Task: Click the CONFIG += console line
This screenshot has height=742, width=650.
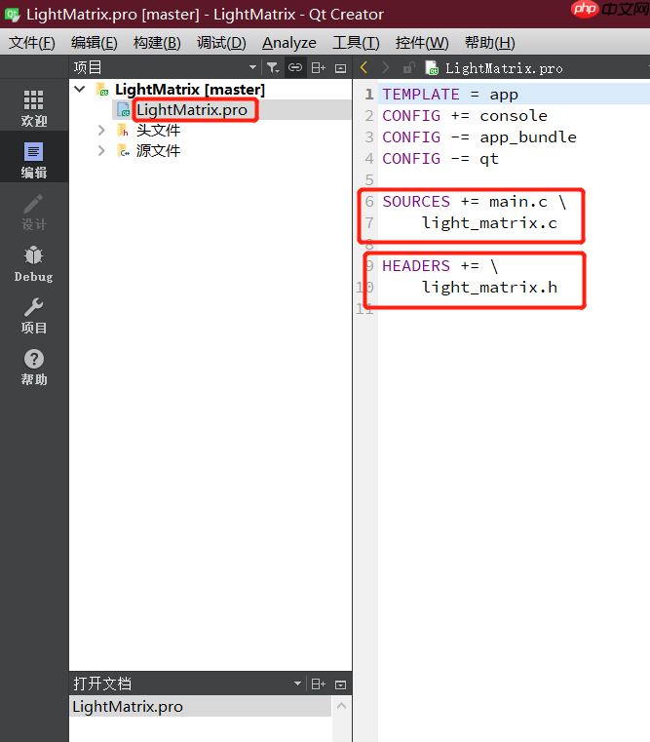Action: [465, 115]
